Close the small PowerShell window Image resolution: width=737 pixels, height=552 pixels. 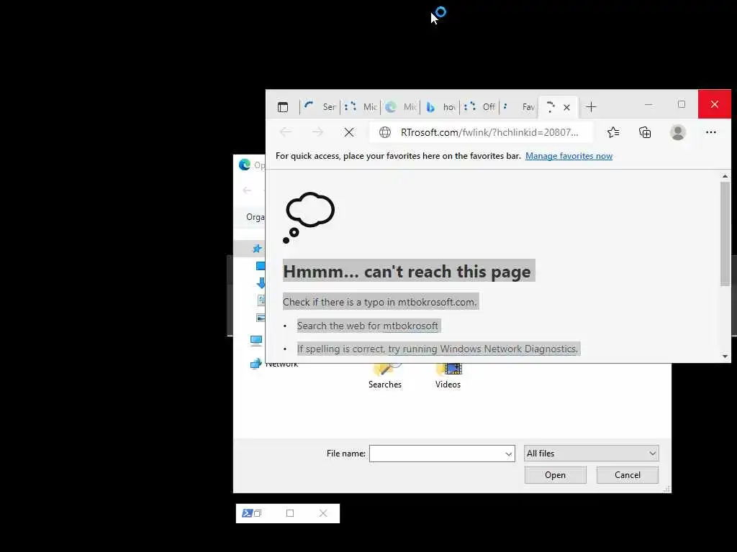point(323,513)
